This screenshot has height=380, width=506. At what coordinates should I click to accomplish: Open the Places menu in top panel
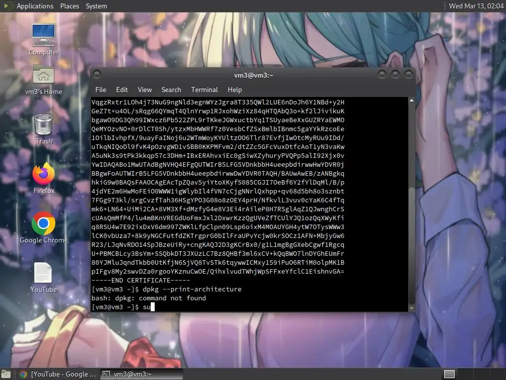pos(69,6)
